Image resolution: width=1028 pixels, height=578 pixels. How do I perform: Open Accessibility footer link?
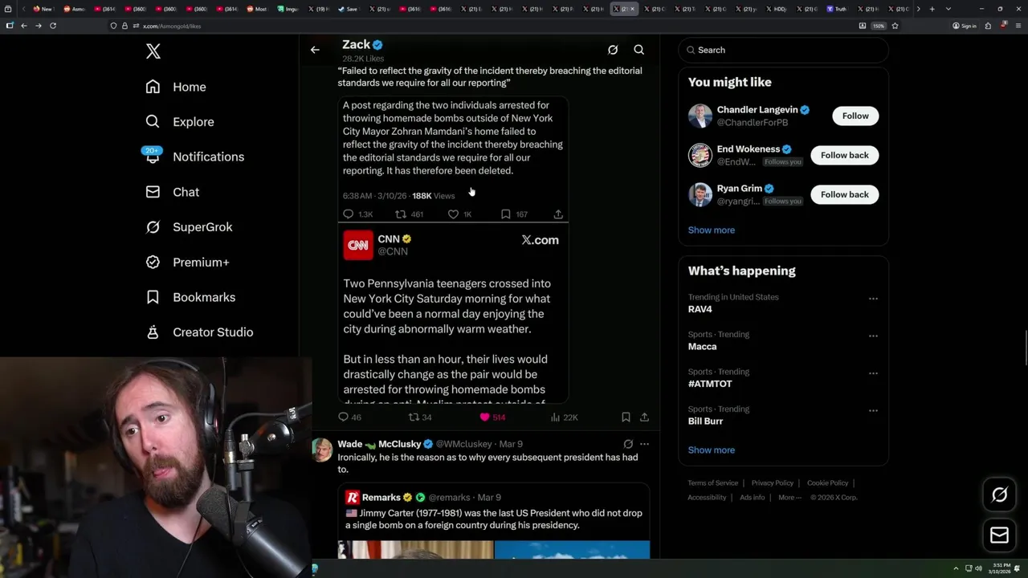coord(707,497)
